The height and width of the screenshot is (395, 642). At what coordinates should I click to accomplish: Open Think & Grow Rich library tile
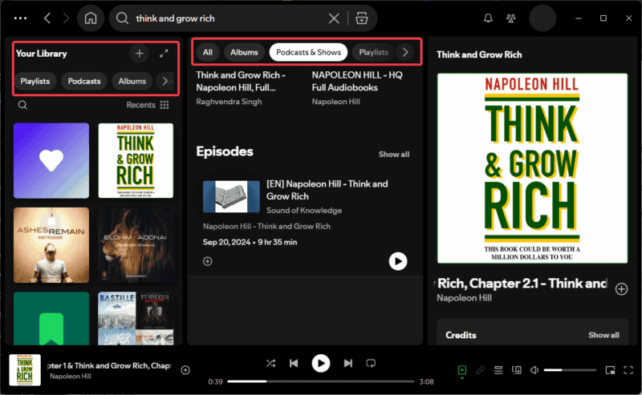pyautogui.click(x=136, y=161)
